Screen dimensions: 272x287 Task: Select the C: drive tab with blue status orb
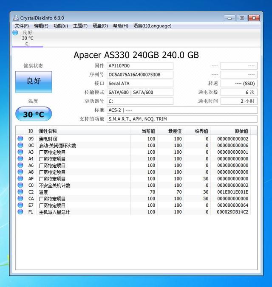28,38
